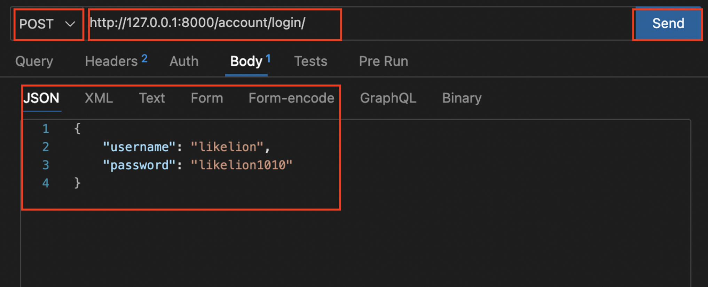
Task: Select the JSON body type
Action: pos(41,98)
